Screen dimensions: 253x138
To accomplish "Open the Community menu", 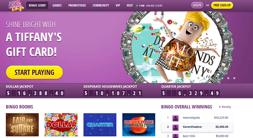I will (x=101, y=6).
